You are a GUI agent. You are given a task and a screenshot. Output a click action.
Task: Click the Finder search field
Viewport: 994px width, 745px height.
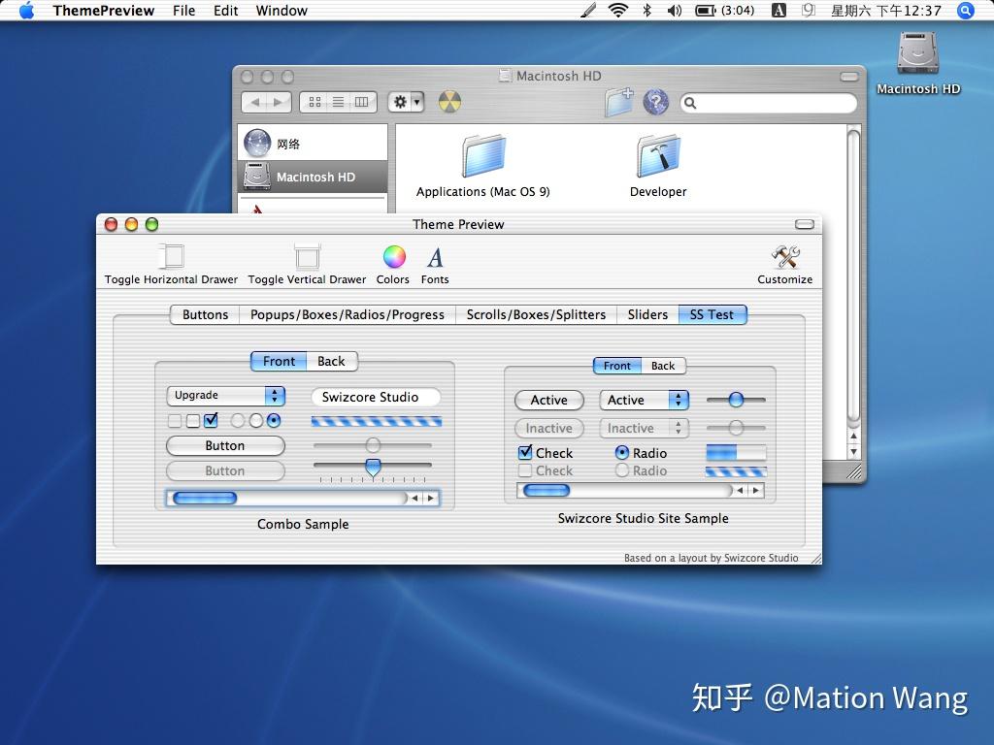click(x=767, y=102)
